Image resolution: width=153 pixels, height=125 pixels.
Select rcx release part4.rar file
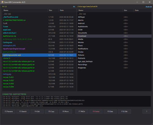click(x=39, y=71)
